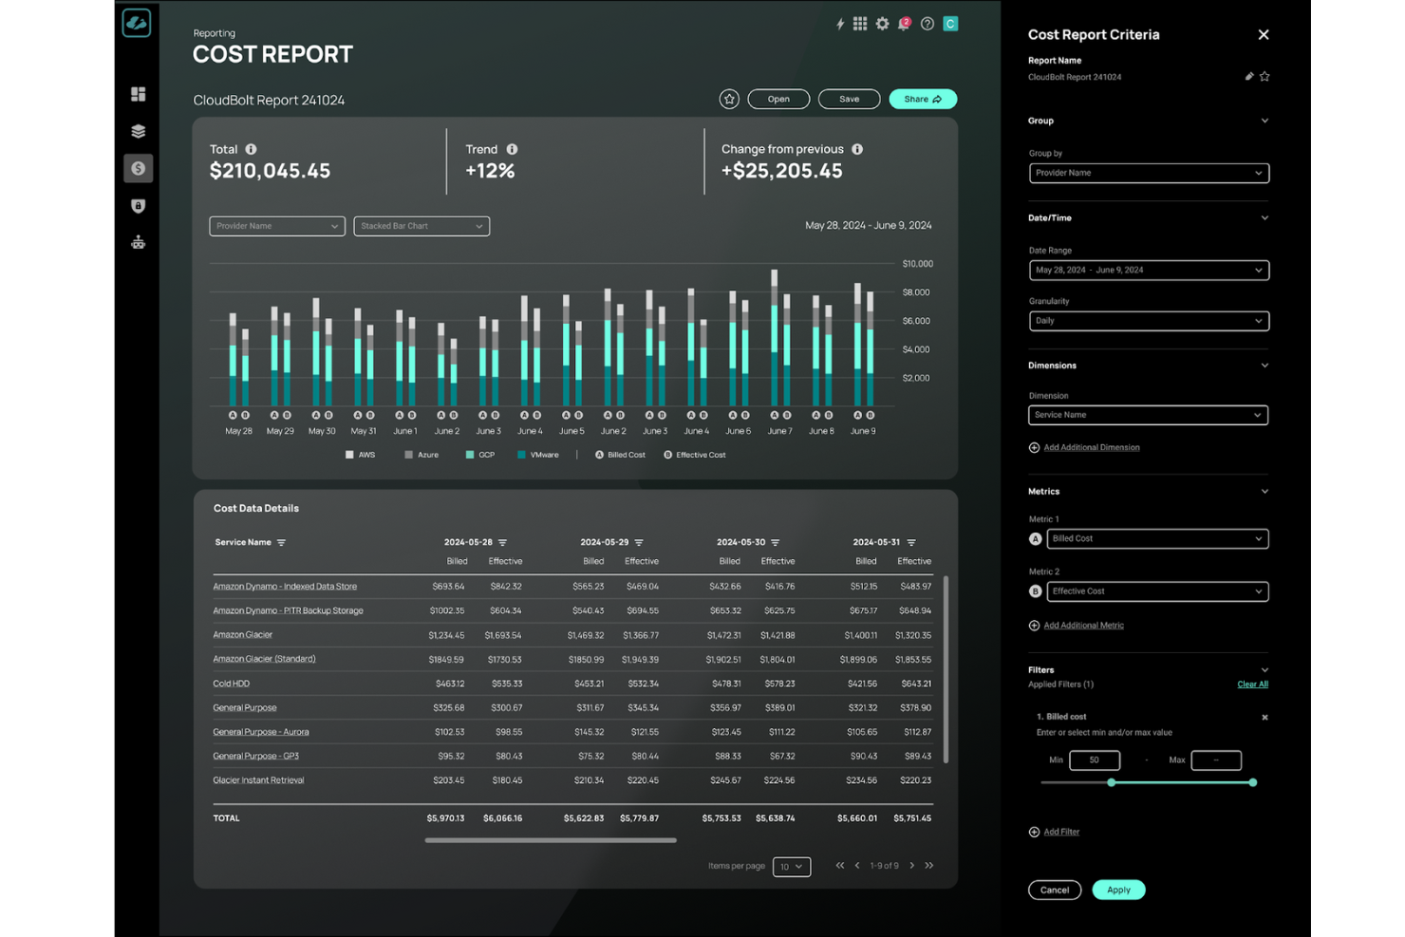The height and width of the screenshot is (937, 1405).
Task: Open Metric 1 Billed Cost dropdown
Action: coord(1157,539)
